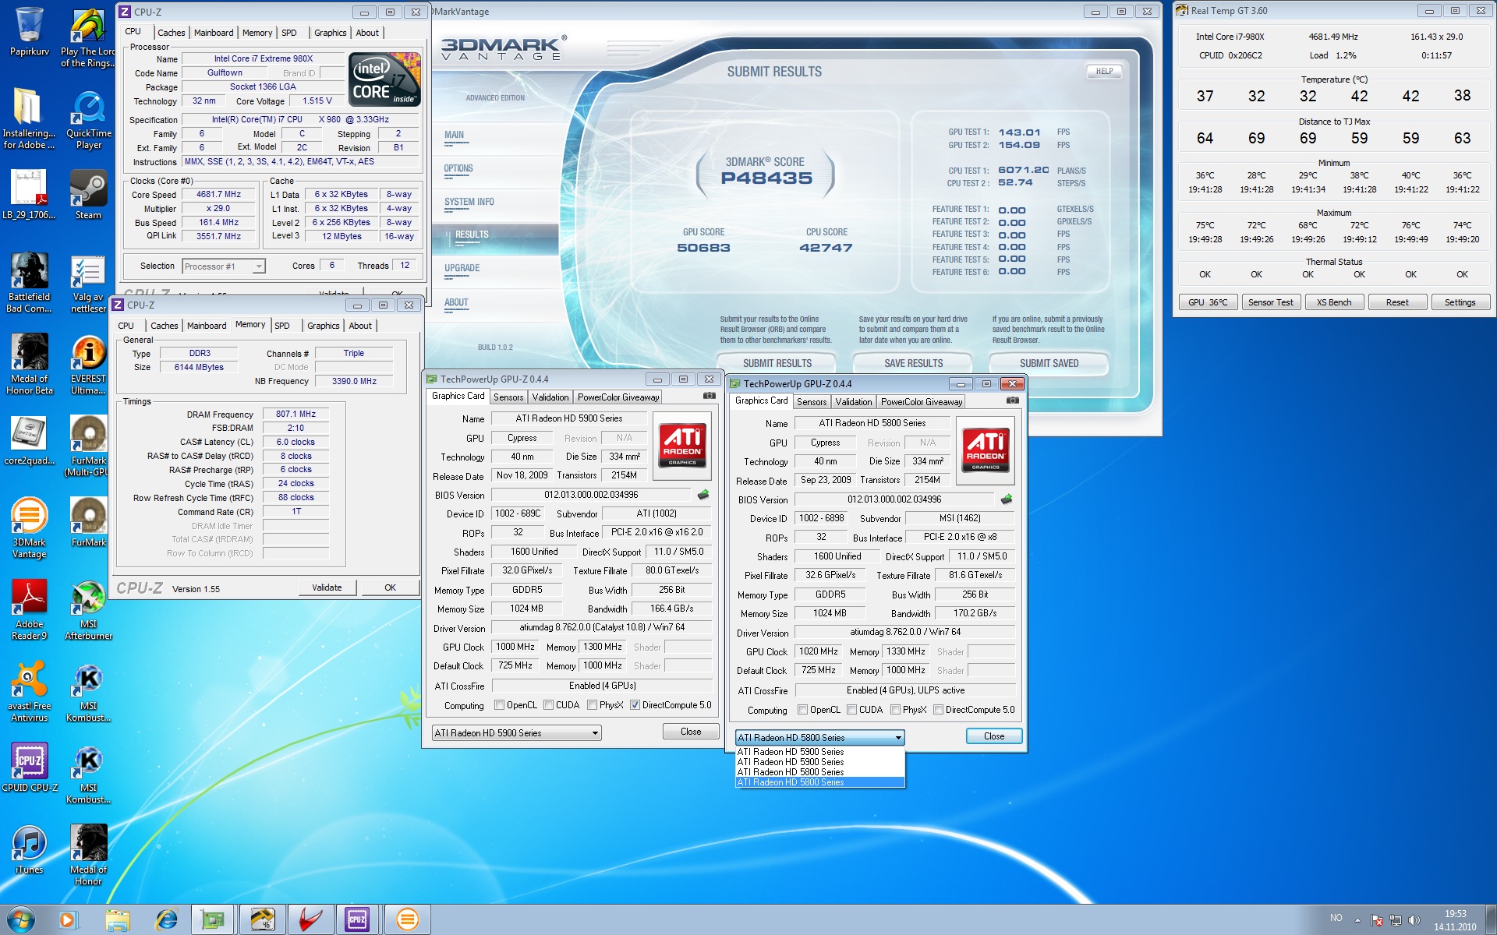Click GPU Clock 1020 MHz field in 5800 GPU-Z
Image resolution: width=1497 pixels, height=935 pixels.
tap(819, 651)
